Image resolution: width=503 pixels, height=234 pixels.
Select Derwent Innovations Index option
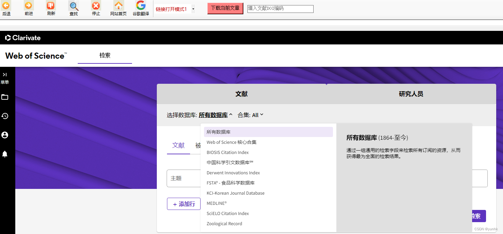click(268, 173)
